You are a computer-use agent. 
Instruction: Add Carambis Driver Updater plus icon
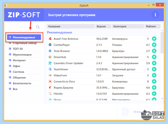[x=154, y=63]
